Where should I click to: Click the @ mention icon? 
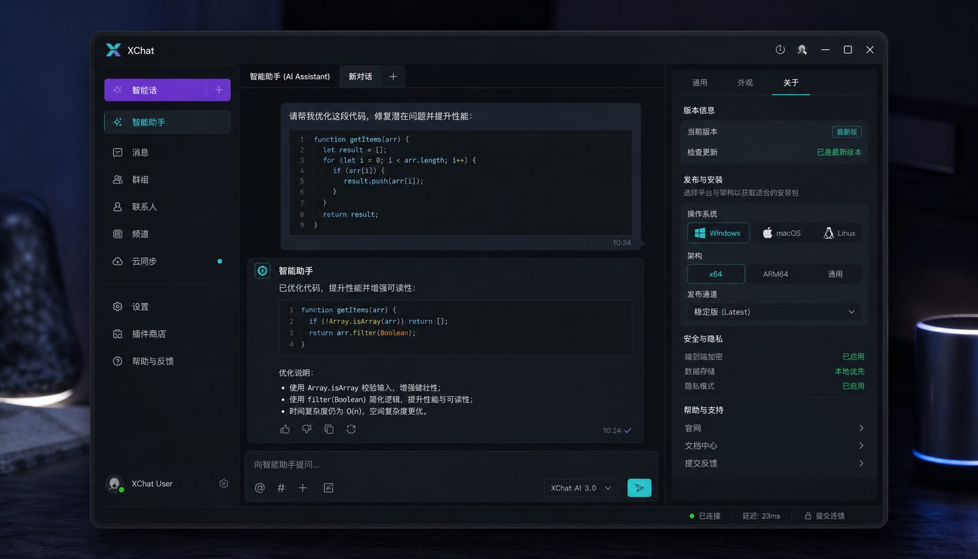[259, 488]
